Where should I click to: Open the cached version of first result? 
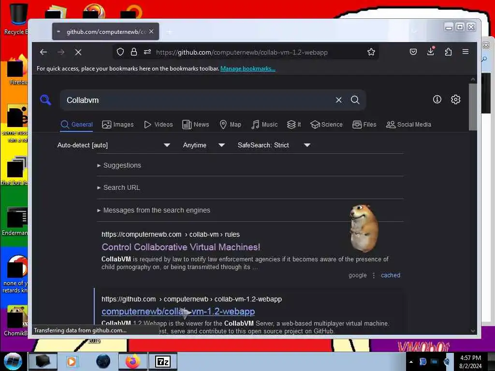391,275
